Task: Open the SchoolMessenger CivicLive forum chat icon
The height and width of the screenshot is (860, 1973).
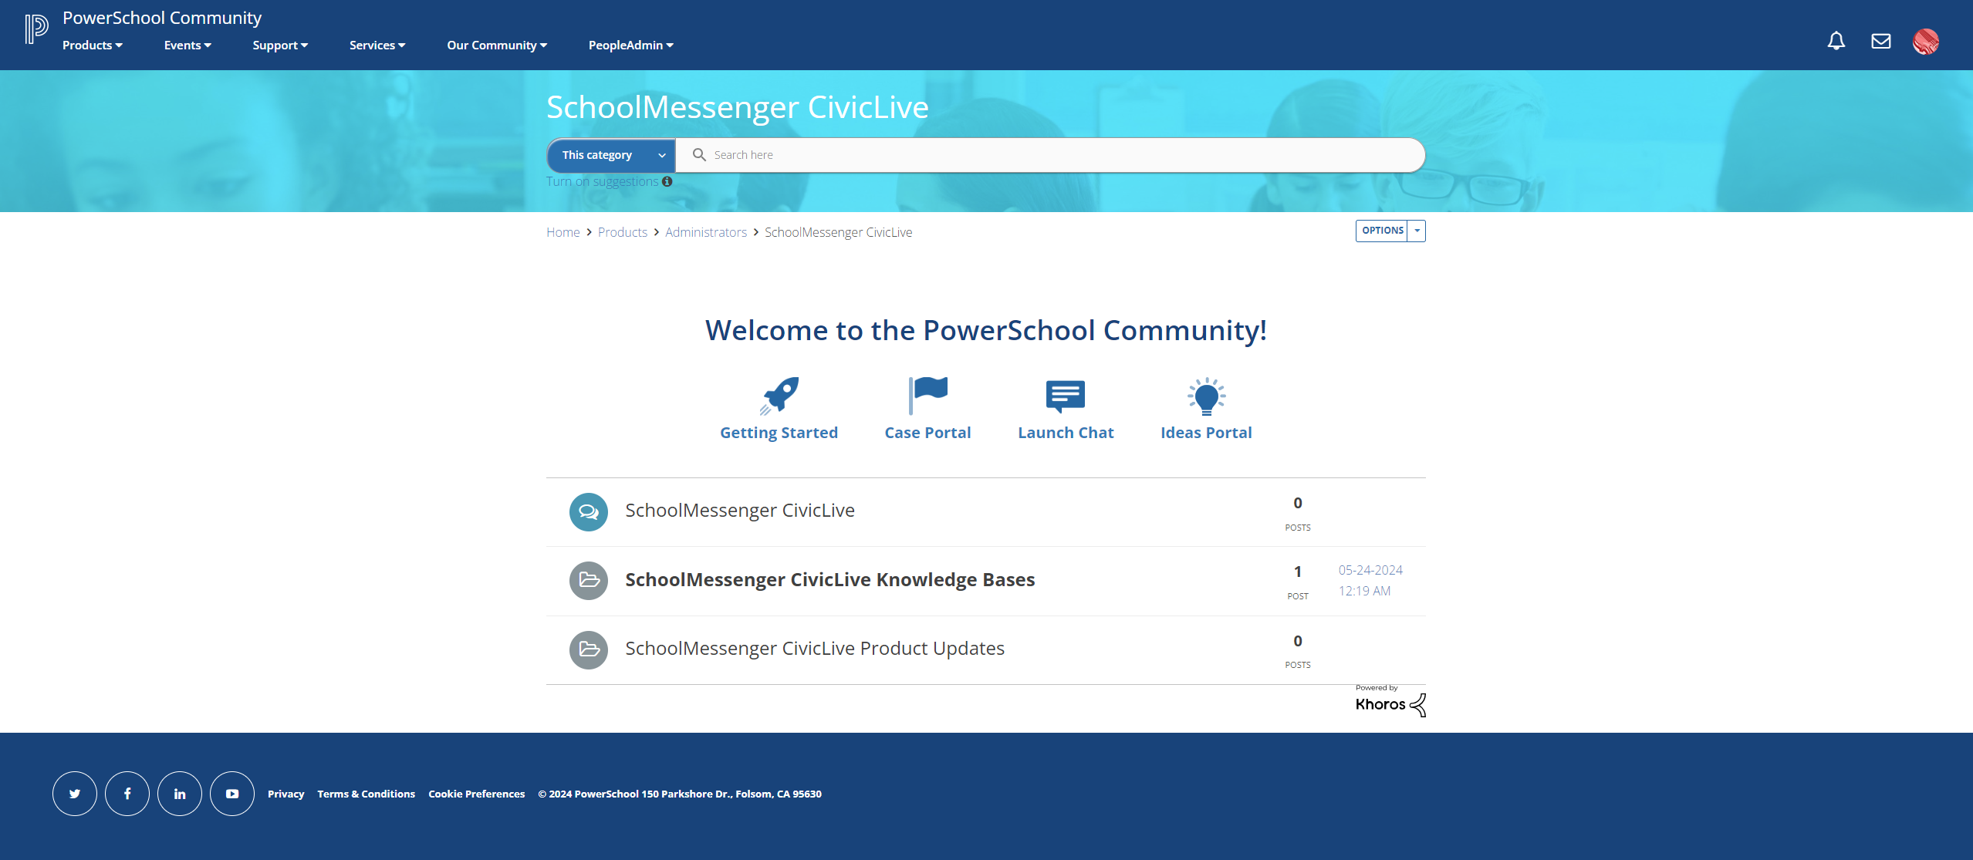Action: tap(588, 511)
